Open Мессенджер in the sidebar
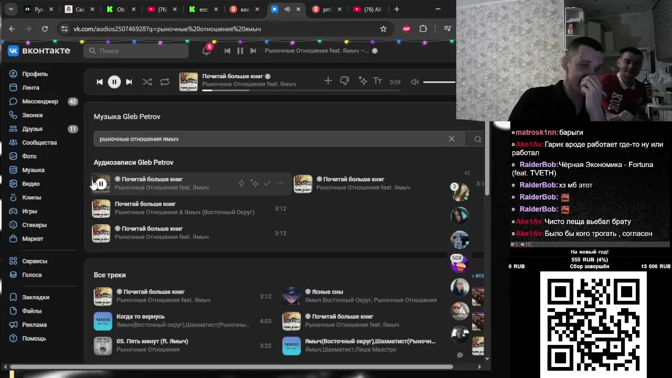Image resolution: width=672 pixels, height=378 pixels. point(40,101)
